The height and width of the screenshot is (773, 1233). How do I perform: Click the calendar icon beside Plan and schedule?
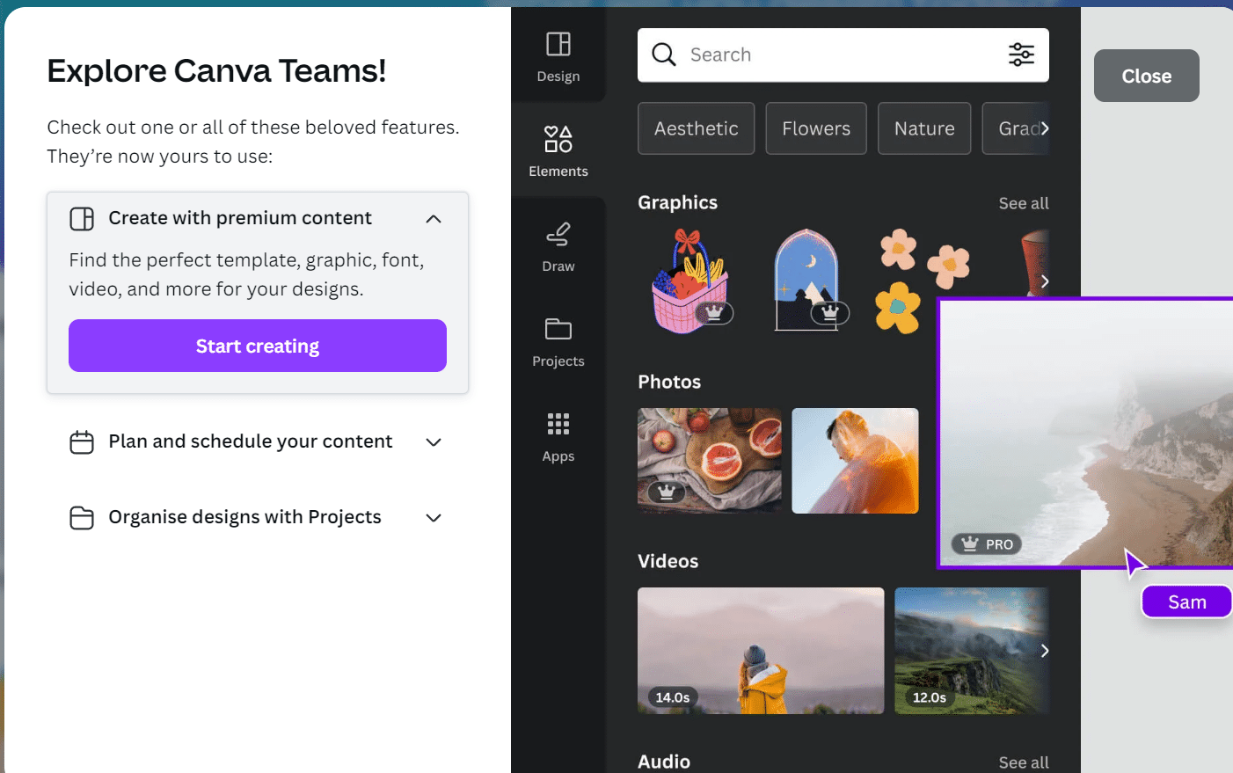point(82,442)
